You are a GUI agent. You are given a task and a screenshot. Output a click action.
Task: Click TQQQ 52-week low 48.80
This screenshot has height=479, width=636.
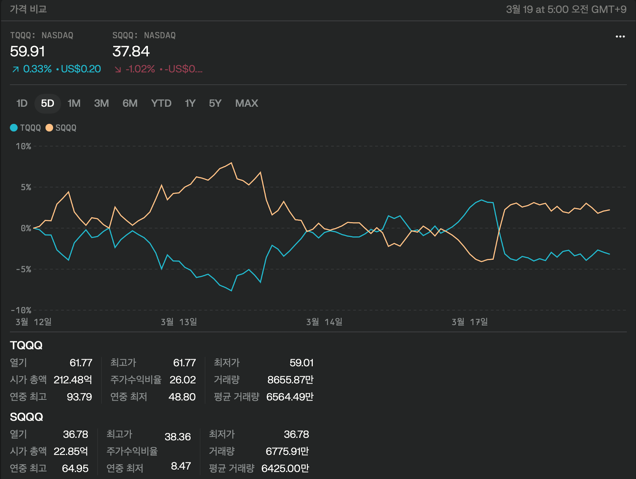coord(182,397)
